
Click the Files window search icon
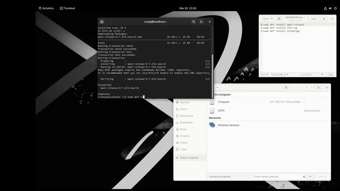click(286, 88)
